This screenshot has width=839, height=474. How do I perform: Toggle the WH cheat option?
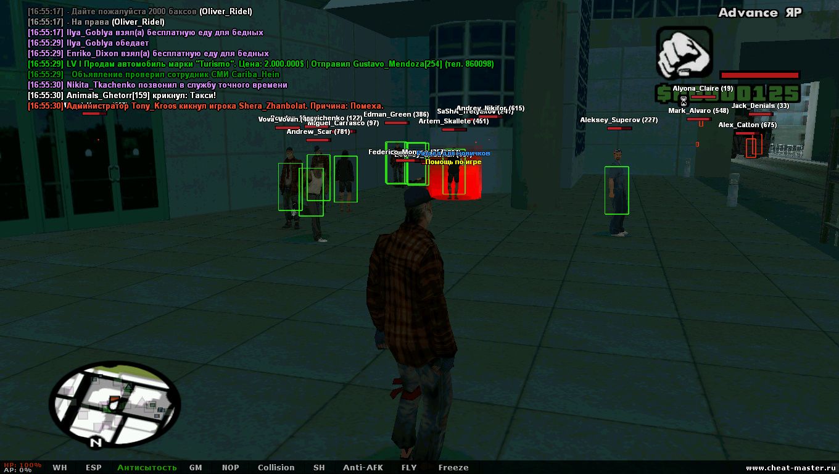[60, 468]
